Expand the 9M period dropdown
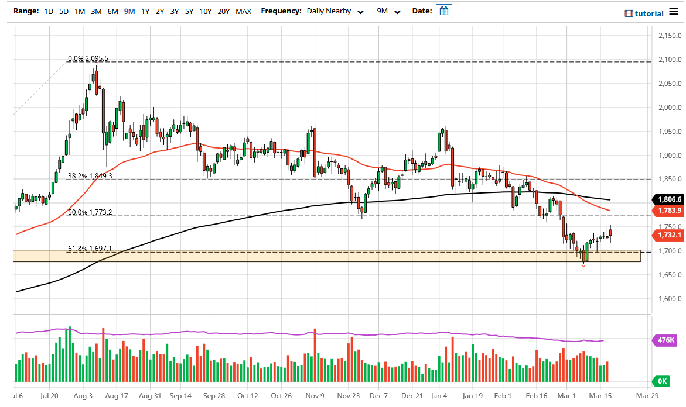The height and width of the screenshot is (407, 686). pyautogui.click(x=388, y=11)
